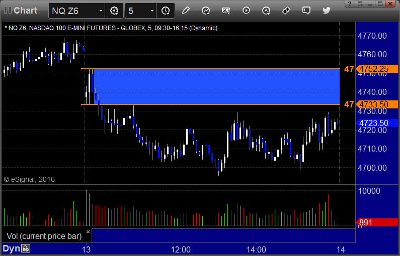The image size is (400, 256).
Task: Open the help question mark button
Action: click(x=350, y=4)
